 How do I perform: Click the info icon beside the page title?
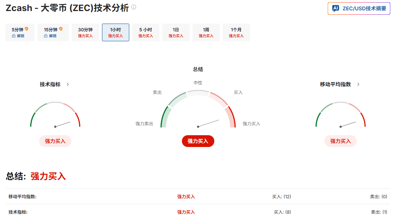[134, 7]
